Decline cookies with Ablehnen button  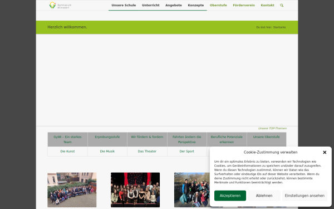(x=264, y=196)
